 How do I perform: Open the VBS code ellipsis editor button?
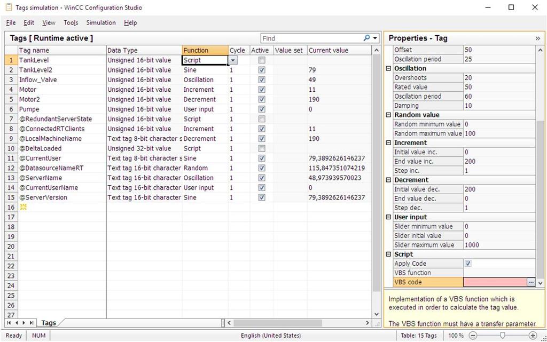tap(531, 282)
